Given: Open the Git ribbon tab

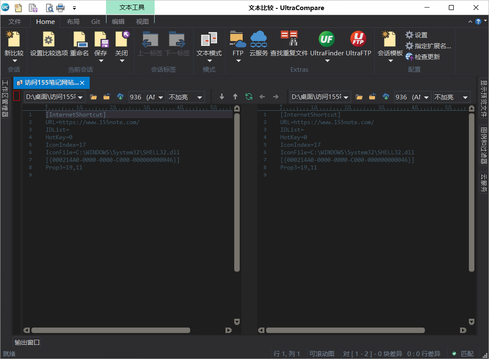Looking at the screenshot, I should (x=96, y=22).
